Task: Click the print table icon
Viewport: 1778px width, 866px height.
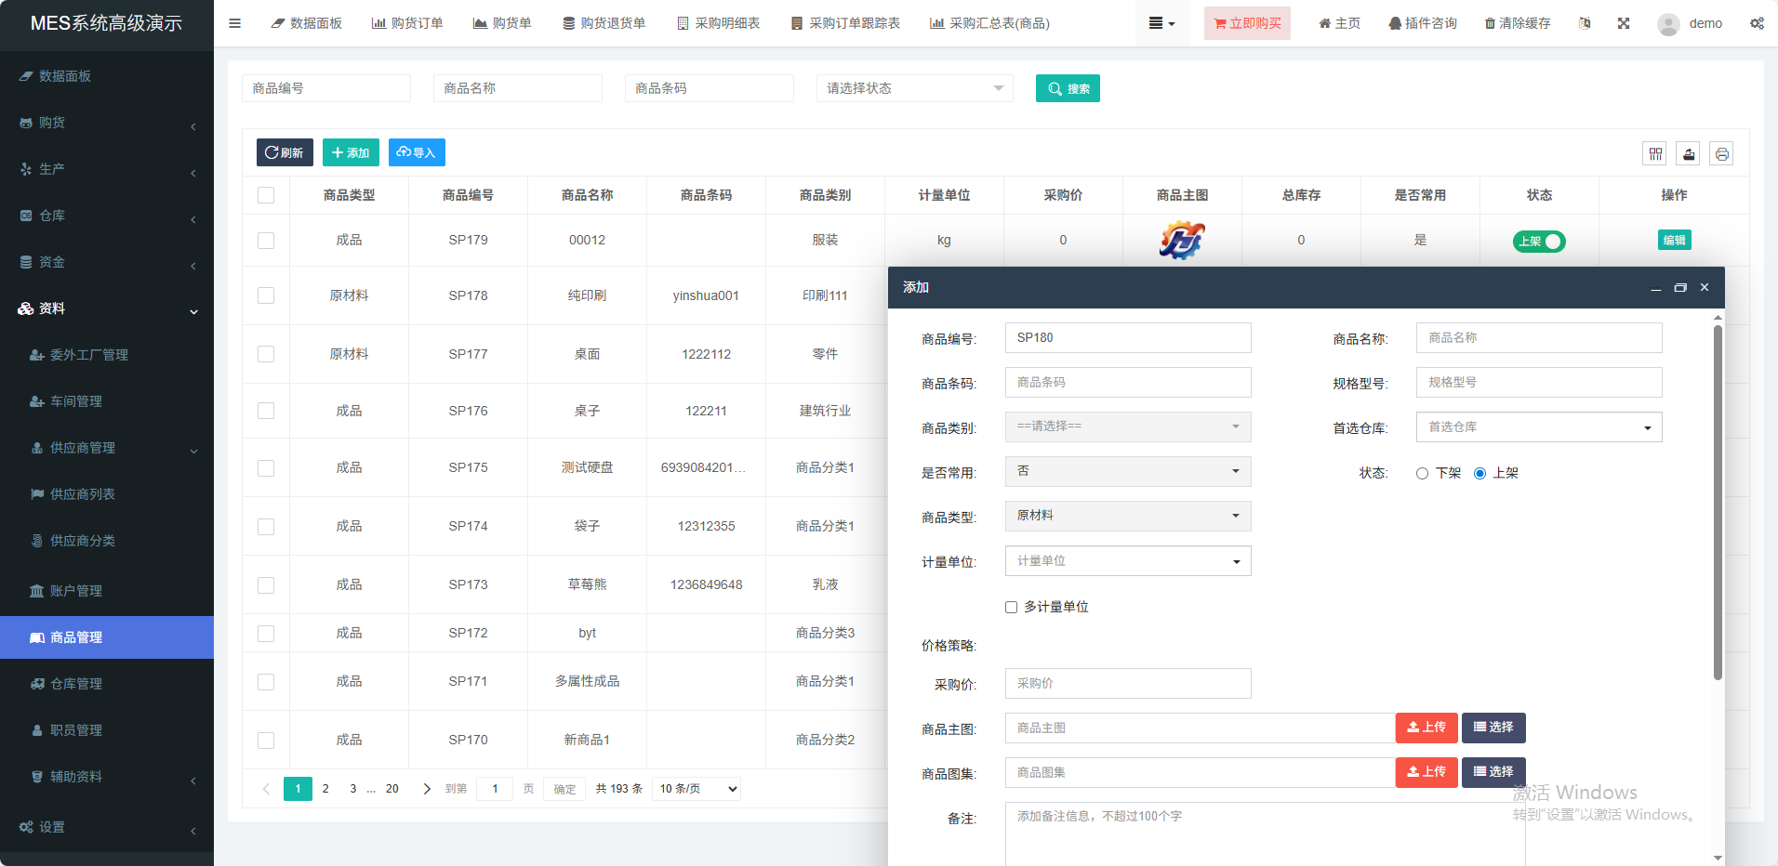Action: (1721, 154)
